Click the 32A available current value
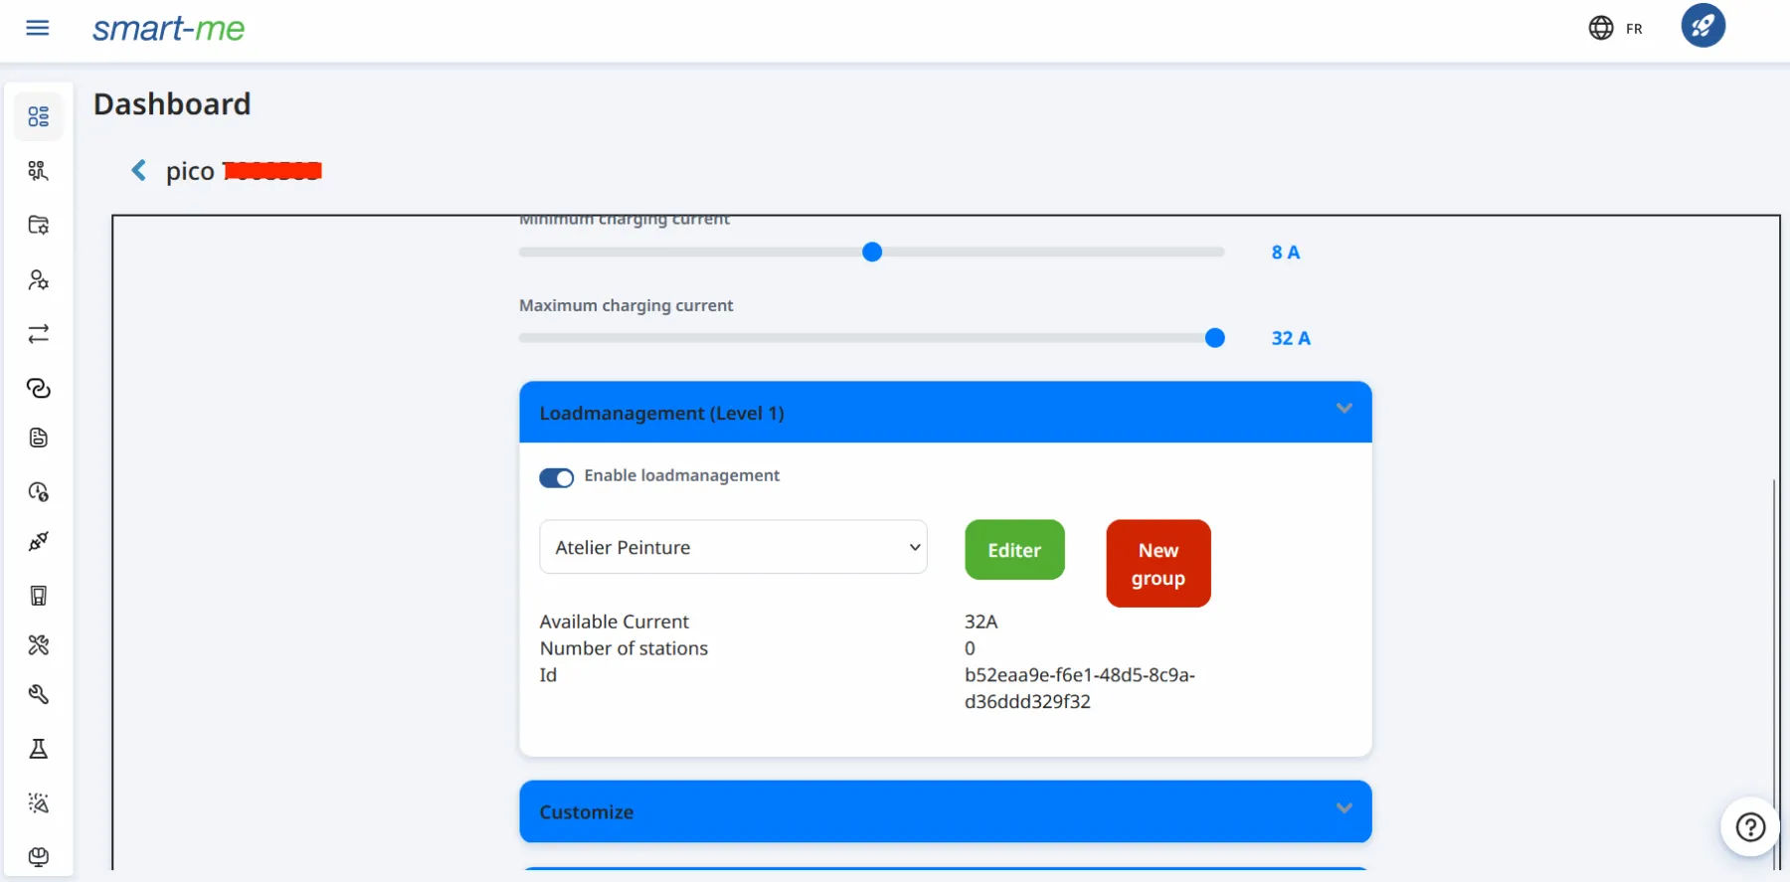The height and width of the screenshot is (882, 1790). (981, 621)
